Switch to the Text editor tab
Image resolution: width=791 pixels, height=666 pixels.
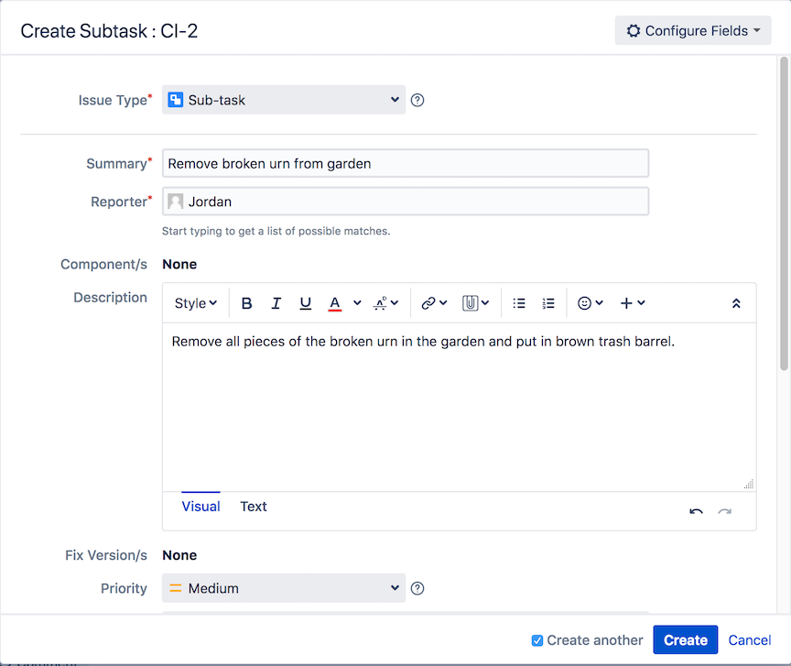(x=254, y=507)
